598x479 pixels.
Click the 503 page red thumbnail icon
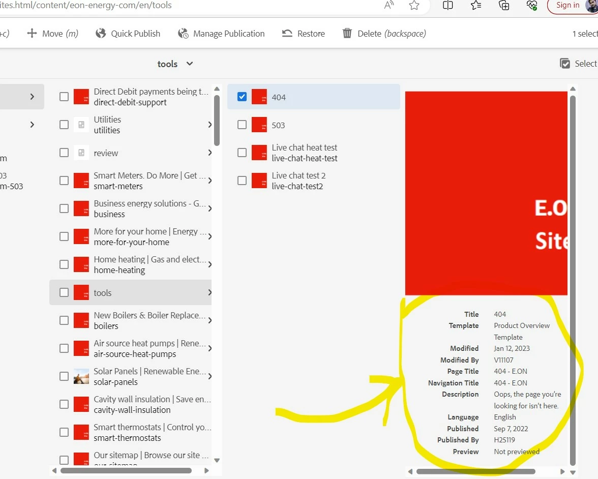click(259, 125)
